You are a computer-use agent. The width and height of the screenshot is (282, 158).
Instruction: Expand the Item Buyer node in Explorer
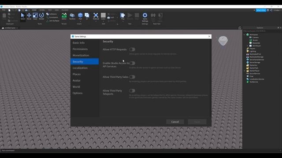tap(247, 46)
